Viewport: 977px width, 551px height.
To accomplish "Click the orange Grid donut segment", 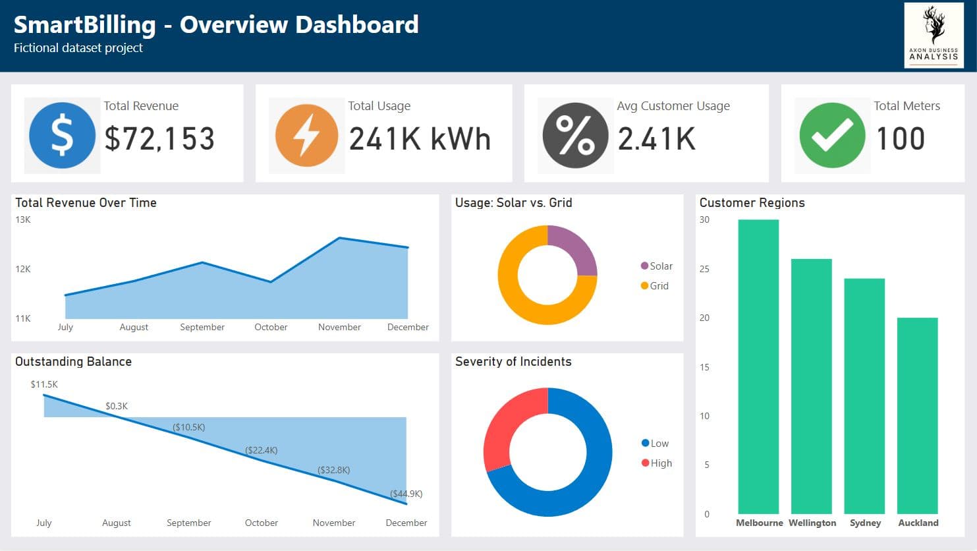I will tap(520, 303).
